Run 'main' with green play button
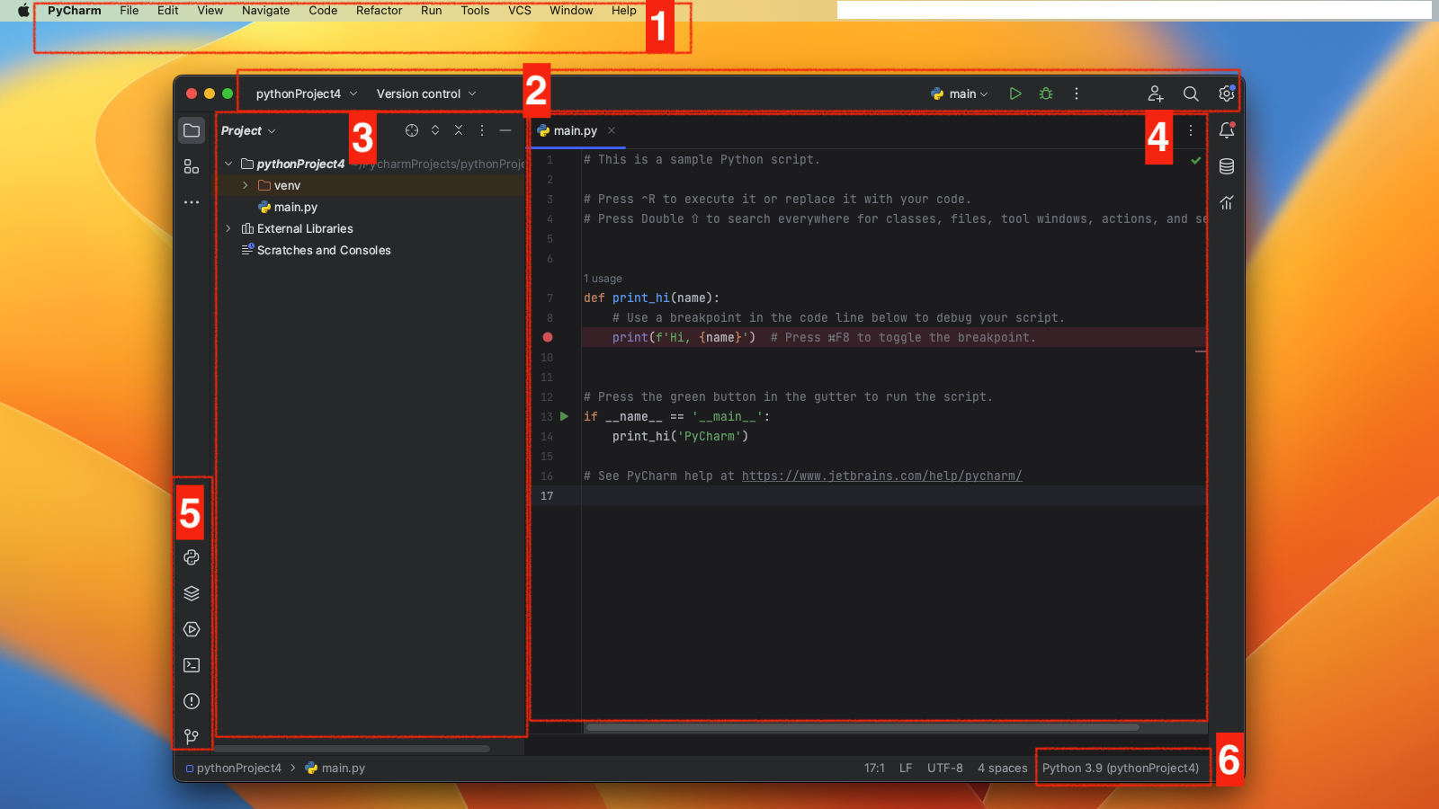 pos(1015,93)
